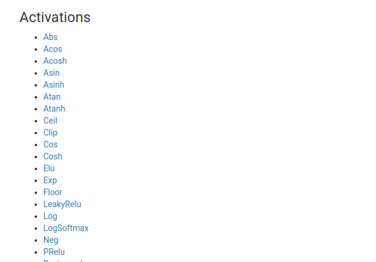This screenshot has width=376, height=262.
Task: Follow the Atanh link
Action: 54,109
